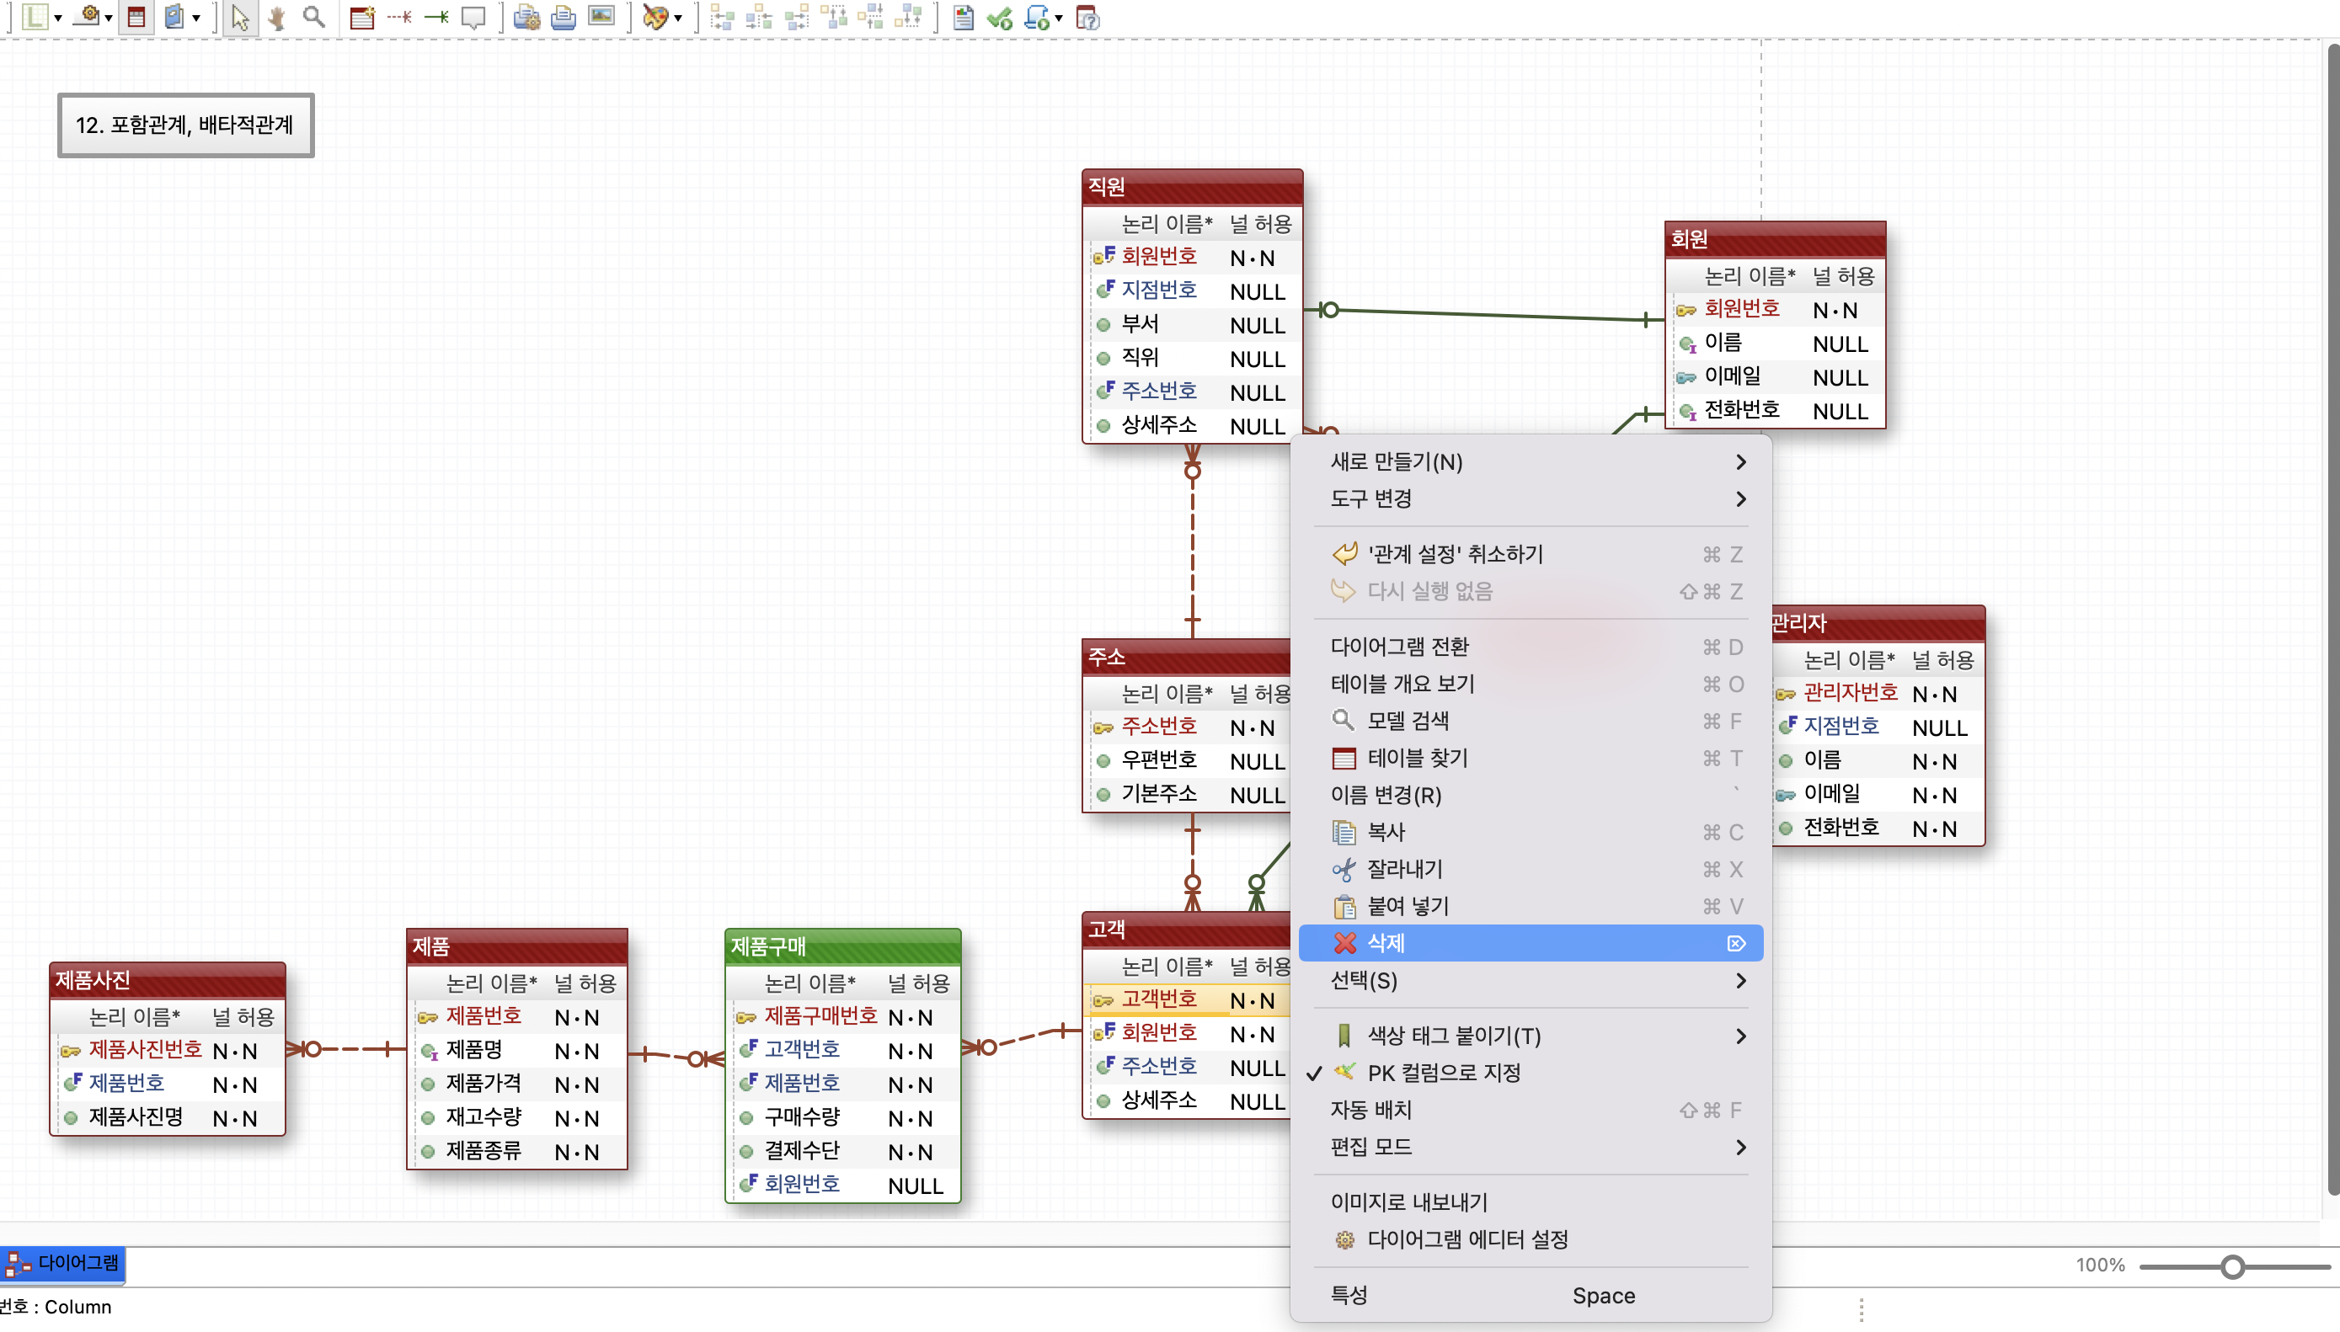Open the help table icon with question mark
The width and height of the screenshot is (2340, 1332).
[x=1087, y=17]
